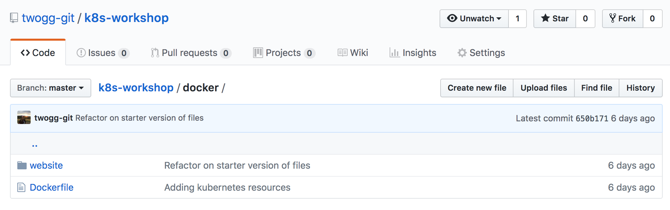Switch to the Code tab
The image size is (670, 210).
[x=38, y=53]
